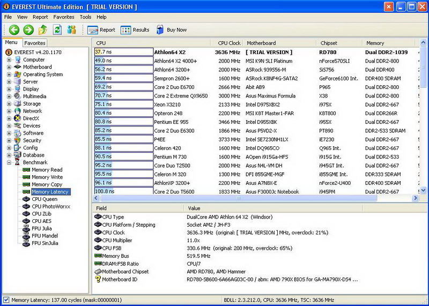Sort by the CPU Clock column header

click(227, 43)
